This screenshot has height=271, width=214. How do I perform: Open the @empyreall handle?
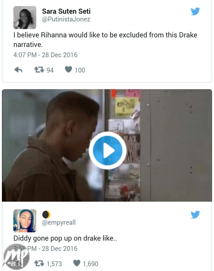[x=59, y=222]
